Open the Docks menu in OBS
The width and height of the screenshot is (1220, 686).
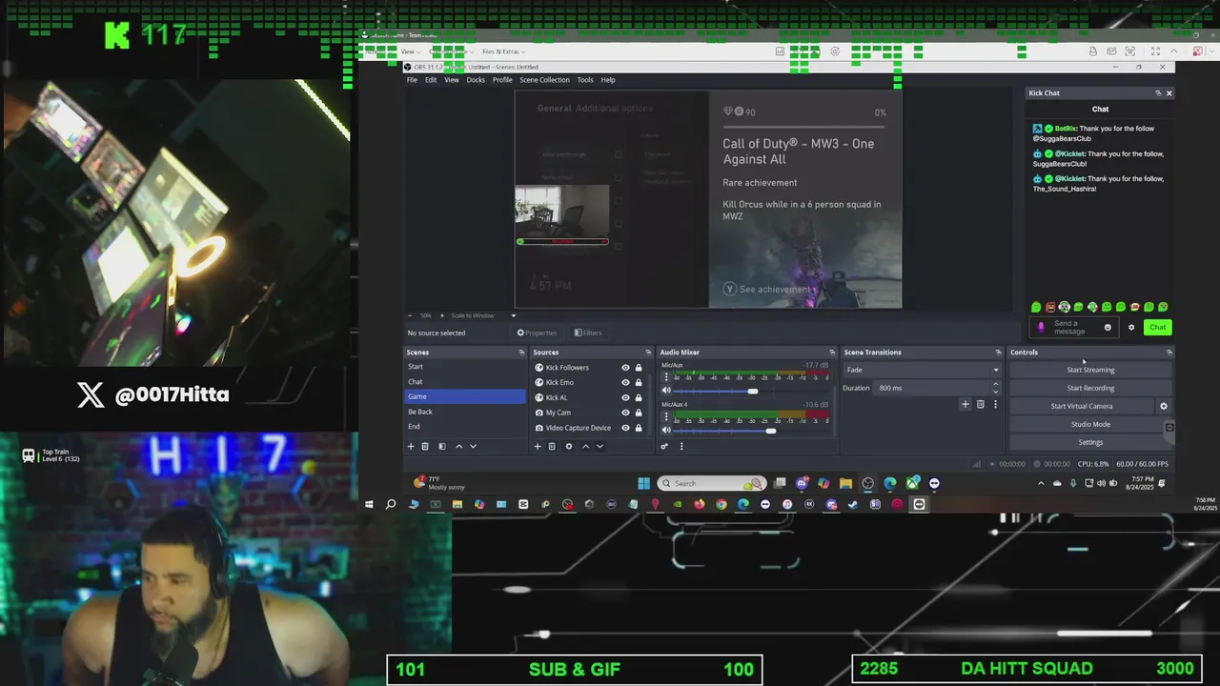tap(476, 80)
